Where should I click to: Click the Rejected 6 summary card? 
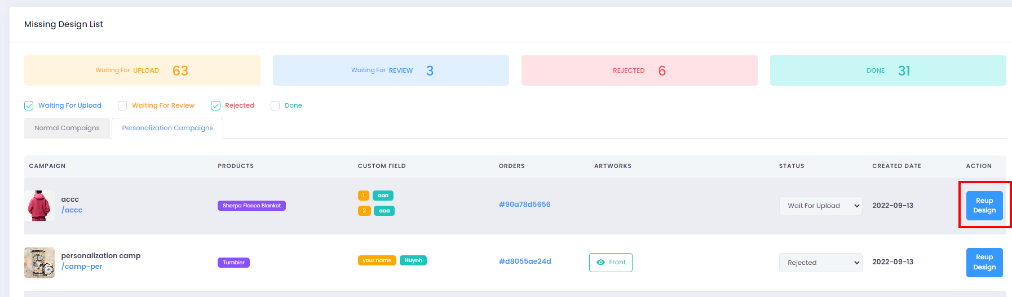pos(639,70)
